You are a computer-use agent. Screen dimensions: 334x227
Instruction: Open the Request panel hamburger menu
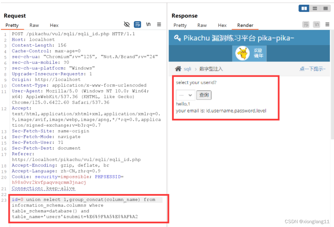159,24
